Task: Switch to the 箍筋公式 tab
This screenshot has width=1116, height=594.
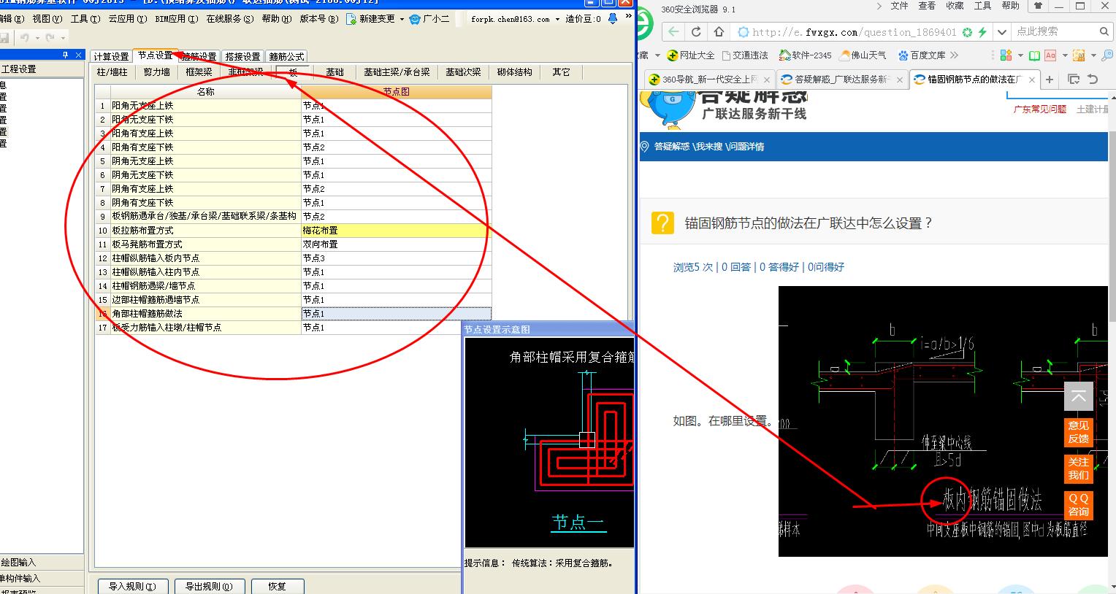Action: pyautogui.click(x=286, y=56)
